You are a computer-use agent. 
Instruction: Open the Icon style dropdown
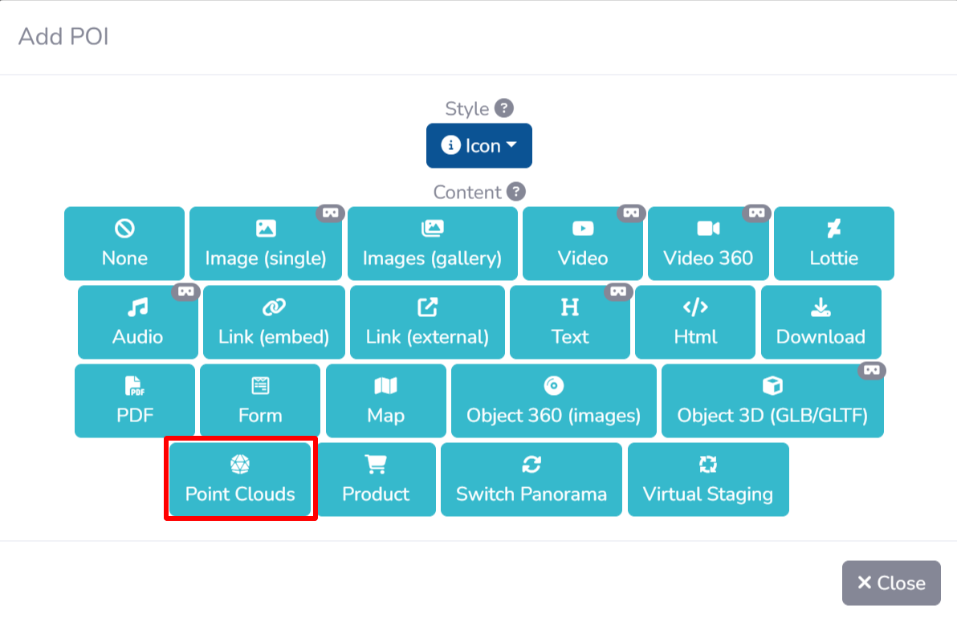(x=478, y=146)
